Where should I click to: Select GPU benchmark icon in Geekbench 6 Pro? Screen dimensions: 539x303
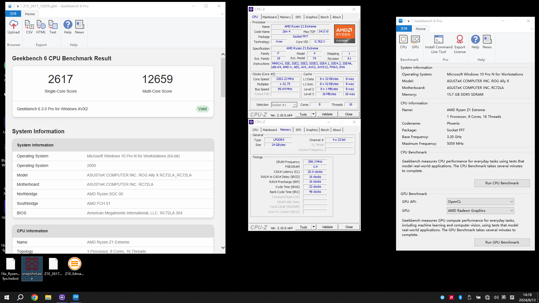click(415, 42)
